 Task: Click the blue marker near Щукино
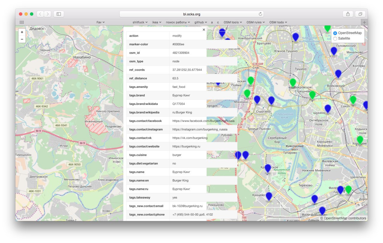click(x=328, y=108)
